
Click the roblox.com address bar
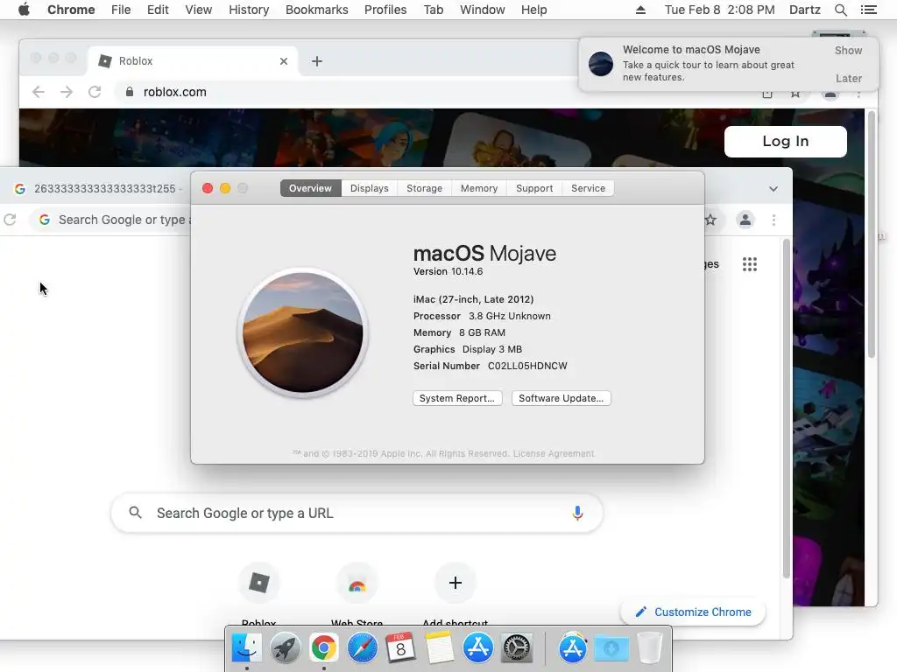click(x=174, y=92)
